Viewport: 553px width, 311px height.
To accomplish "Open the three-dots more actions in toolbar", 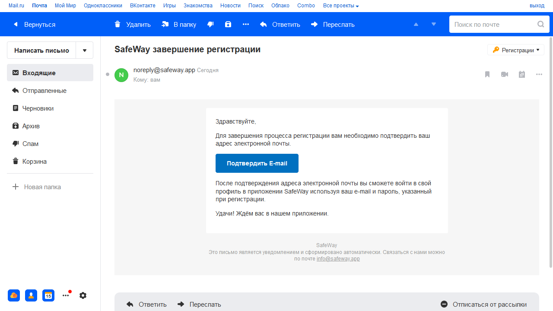I will [246, 25].
